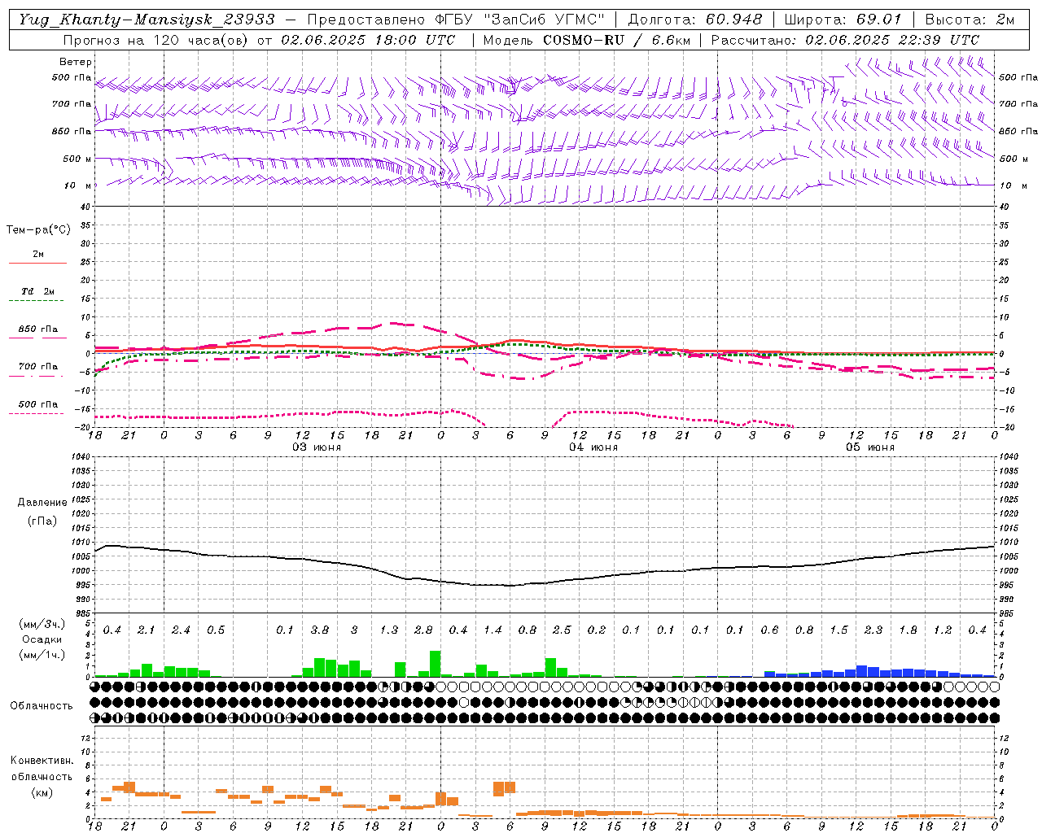Click the '(гПа)' pressure unit label
This screenshot has width=1042, height=833.
point(42,521)
